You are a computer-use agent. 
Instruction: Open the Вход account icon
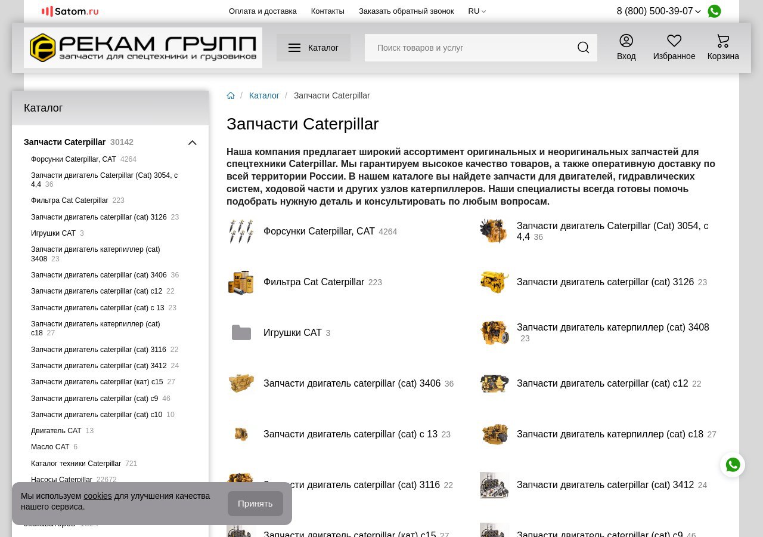(626, 41)
